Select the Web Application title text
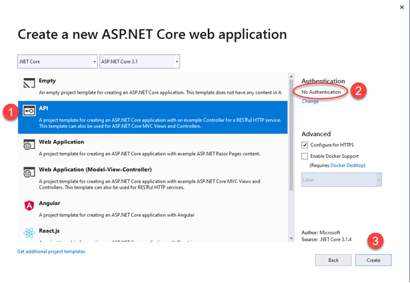 (61, 141)
